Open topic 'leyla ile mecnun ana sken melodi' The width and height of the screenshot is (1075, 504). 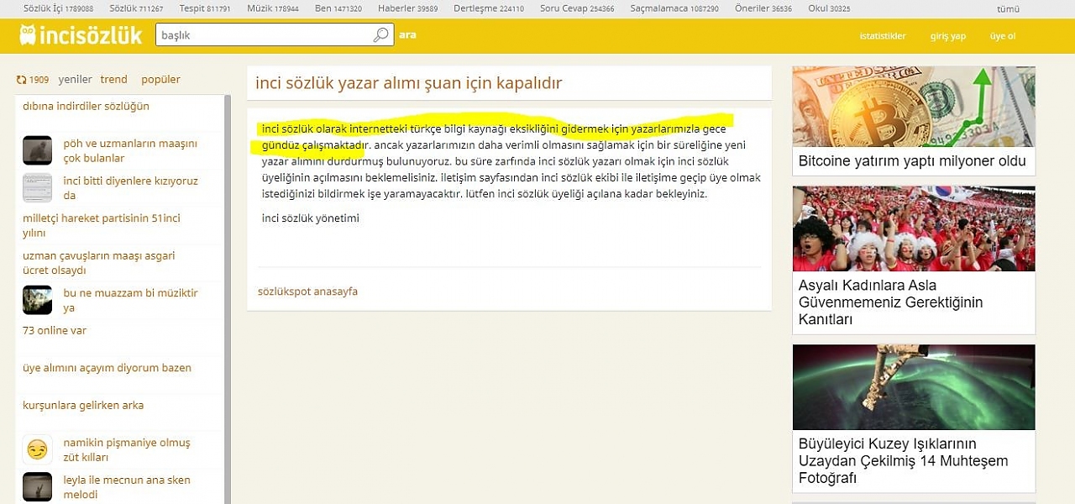pos(127,487)
